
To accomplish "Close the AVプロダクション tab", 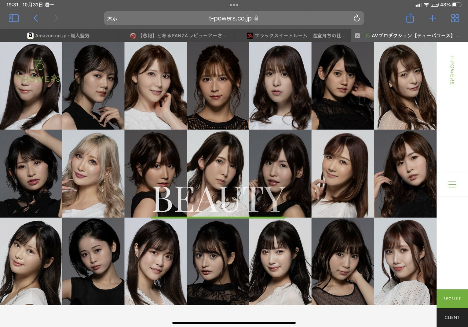I will click(x=357, y=36).
